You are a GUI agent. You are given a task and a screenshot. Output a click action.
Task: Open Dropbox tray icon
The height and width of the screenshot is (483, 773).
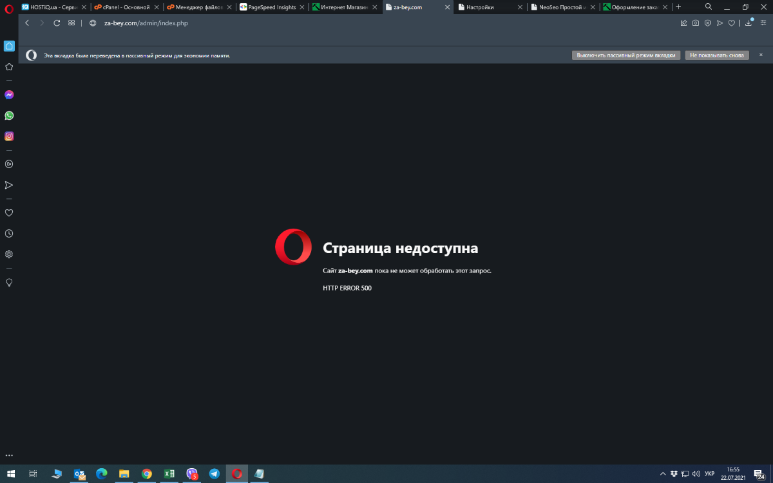tap(674, 474)
